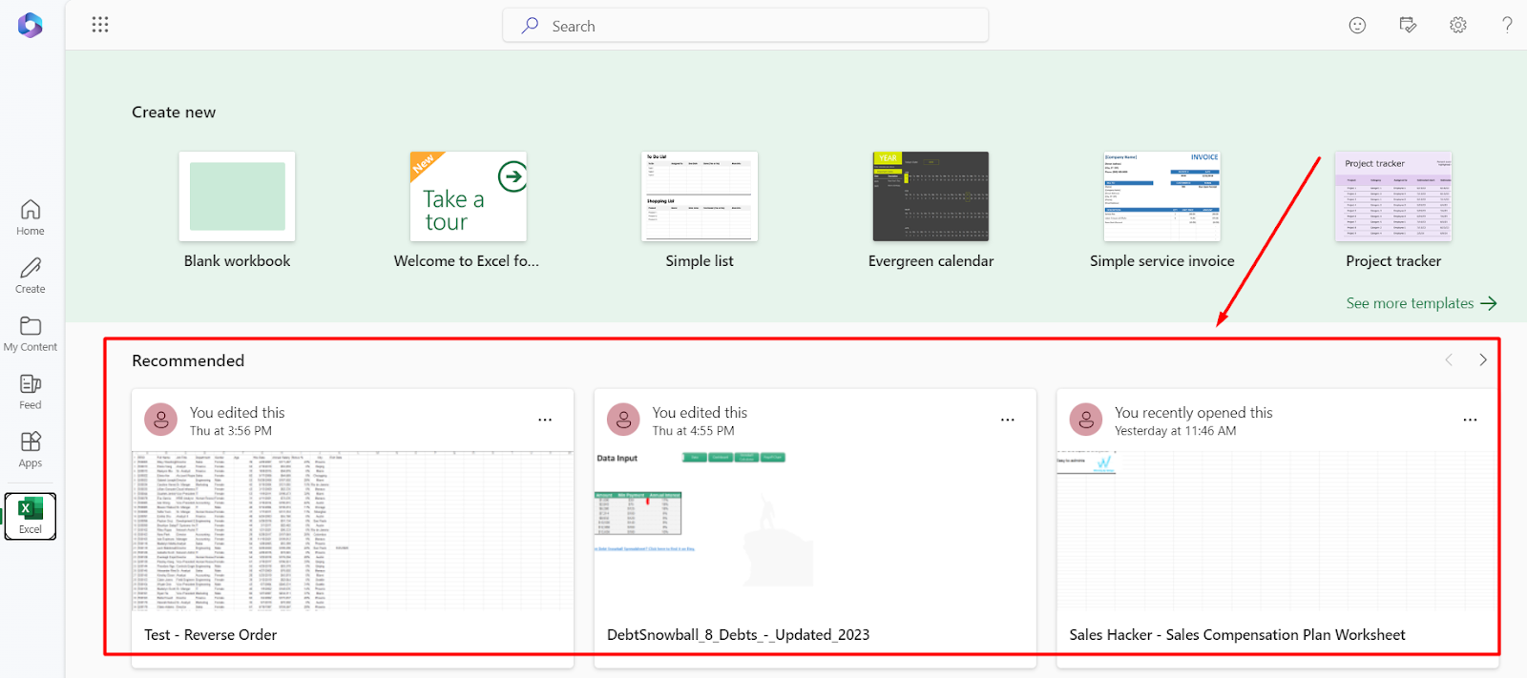Image resolution: width=1527 pixels, height=678 pixels.
Task: Open DebtSnowball_8_Debts preview
Action: pyautogui.click(x=815, y=530)
